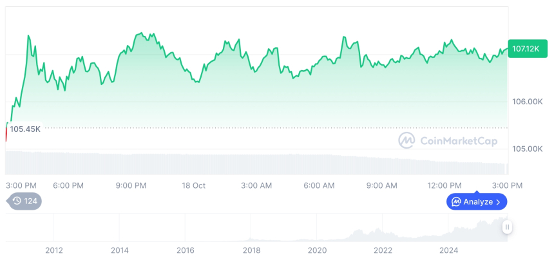554x258 pixels.
Task: Open the 124 events badge
Action: coord(24,201)
